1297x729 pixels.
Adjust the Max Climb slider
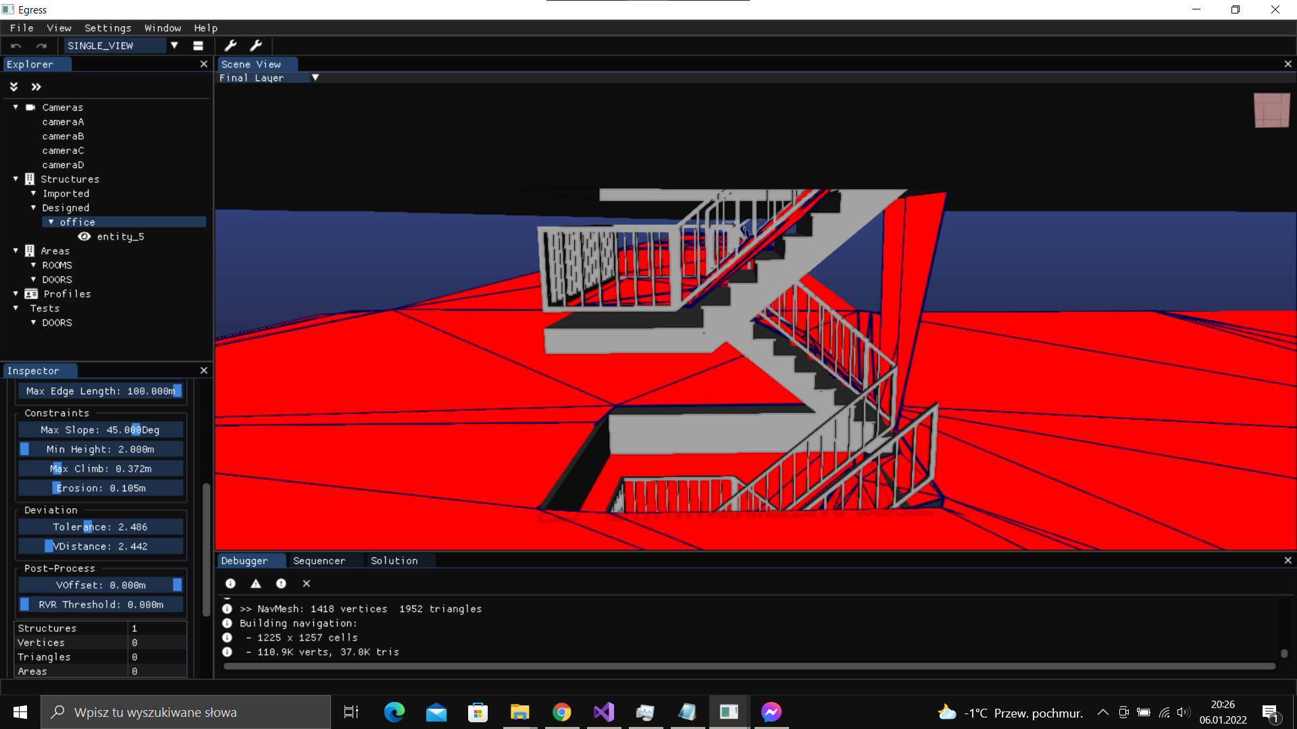[100, 468]
